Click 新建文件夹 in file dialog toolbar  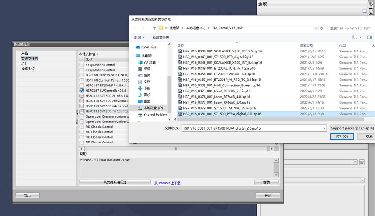(161, 37)
